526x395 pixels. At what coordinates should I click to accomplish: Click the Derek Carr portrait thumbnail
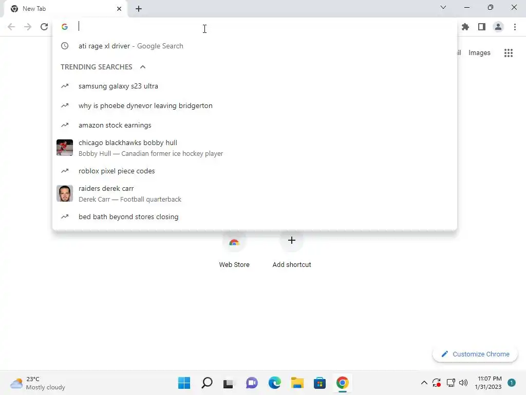65,193
